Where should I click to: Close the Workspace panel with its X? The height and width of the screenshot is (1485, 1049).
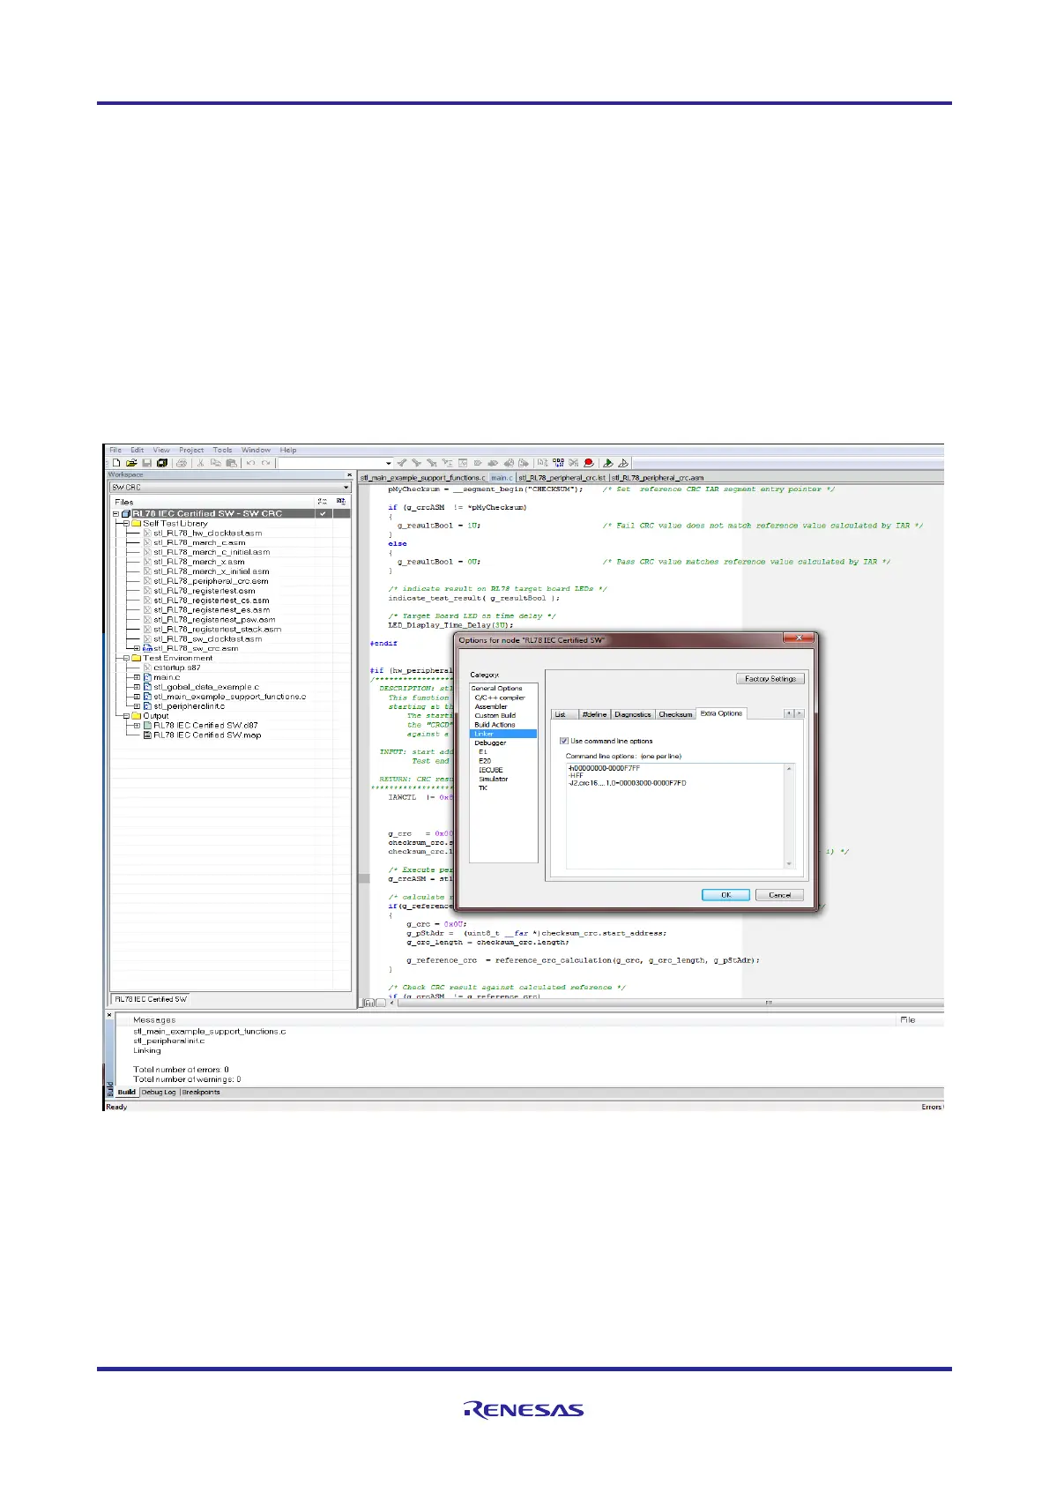(x=349, y=474)
